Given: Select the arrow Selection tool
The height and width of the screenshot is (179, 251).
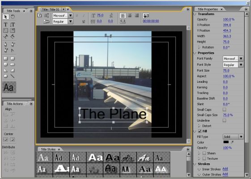Looking at the screenshot, I should (x=6, y=17).
